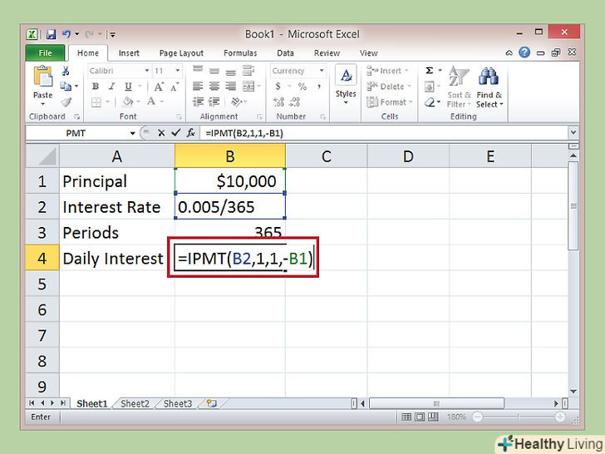Click the Merge & Center icon
The image size is (605, 454).
pos(248,86)
